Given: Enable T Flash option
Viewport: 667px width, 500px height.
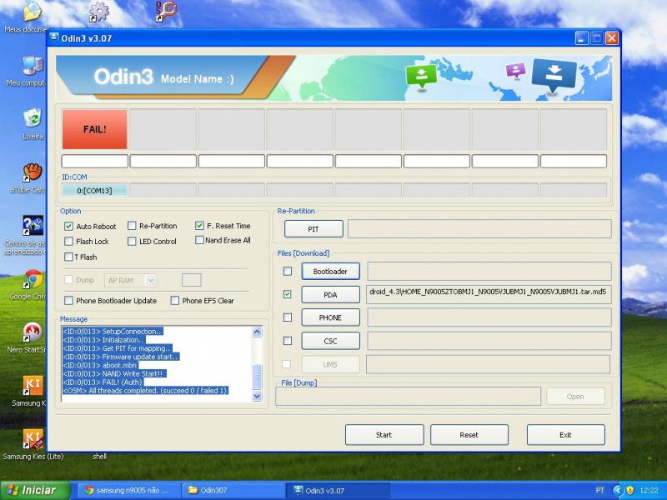Looking at the screenshot, I should pyautogui.click(x=68, y=257).
